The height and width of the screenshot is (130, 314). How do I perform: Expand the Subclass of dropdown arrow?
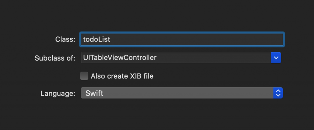[276, 58]
